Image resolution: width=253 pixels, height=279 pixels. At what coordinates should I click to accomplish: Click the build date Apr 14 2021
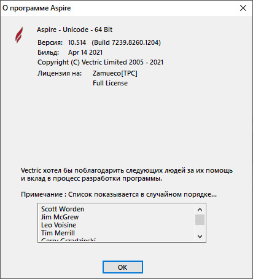point(85,52)
